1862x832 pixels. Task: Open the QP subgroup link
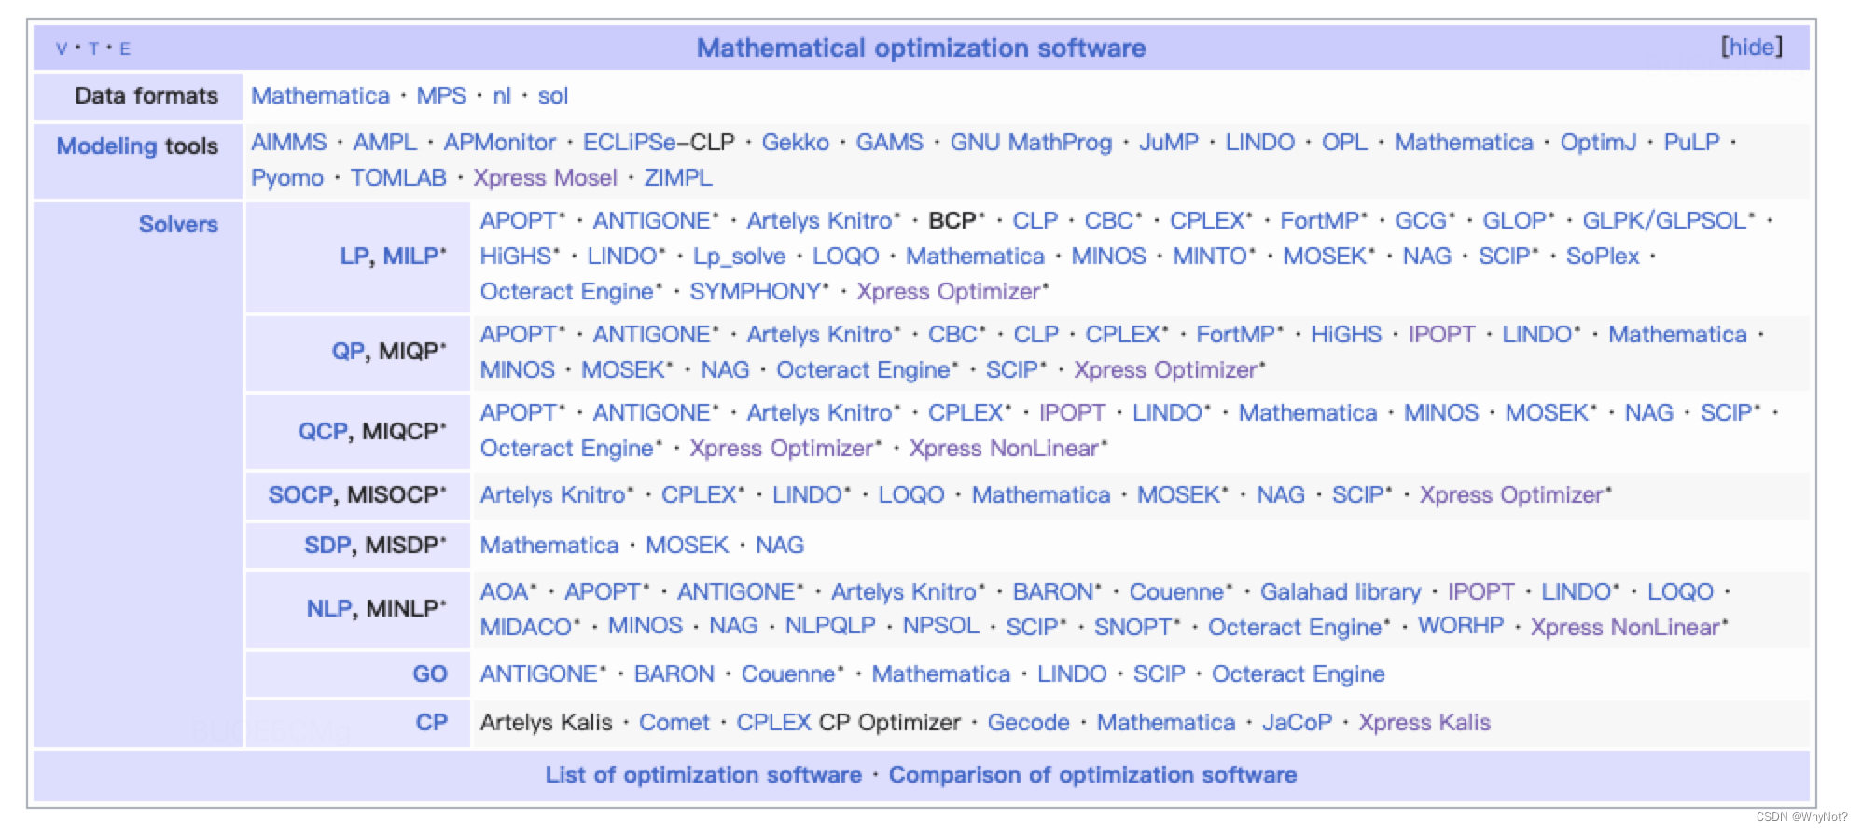[348, 352]
